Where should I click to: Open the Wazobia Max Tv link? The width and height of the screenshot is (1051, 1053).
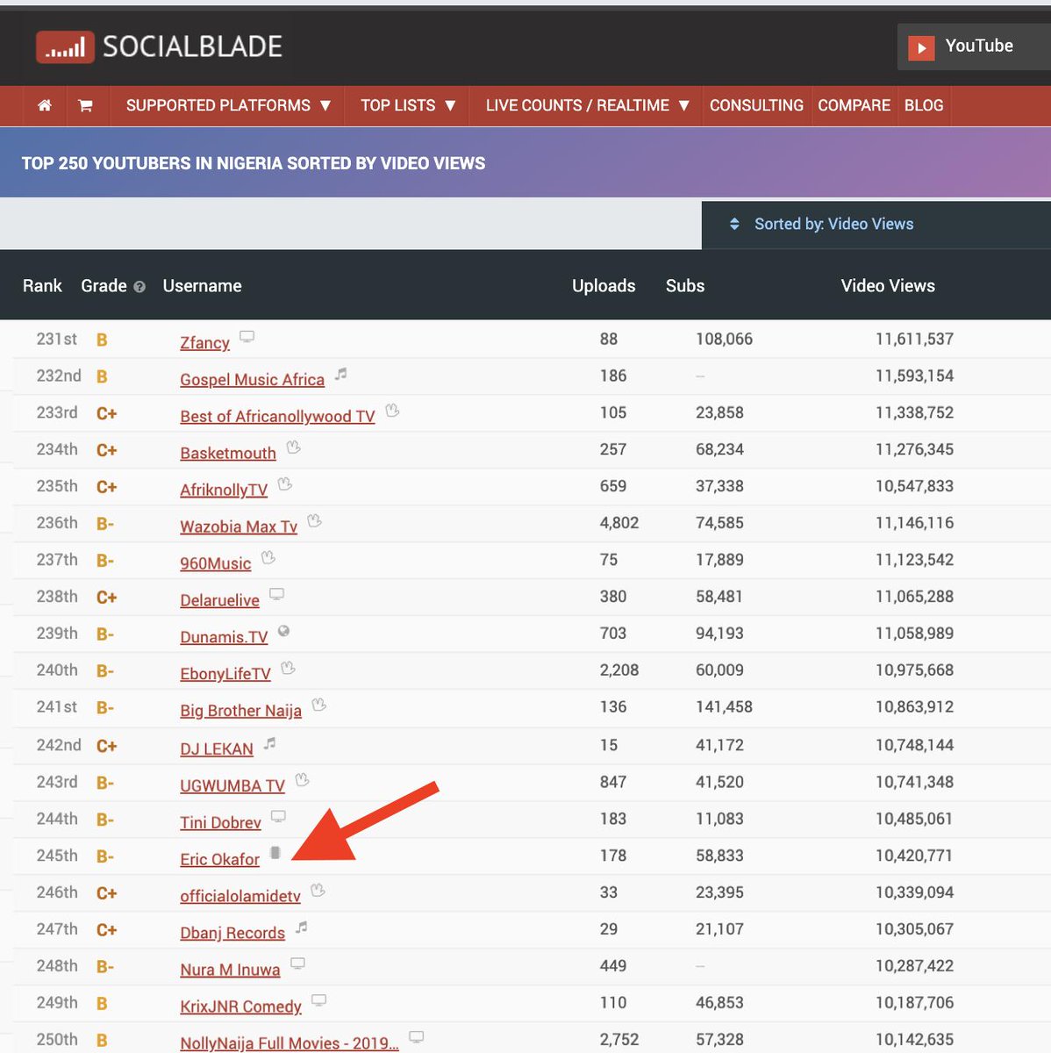239,527
